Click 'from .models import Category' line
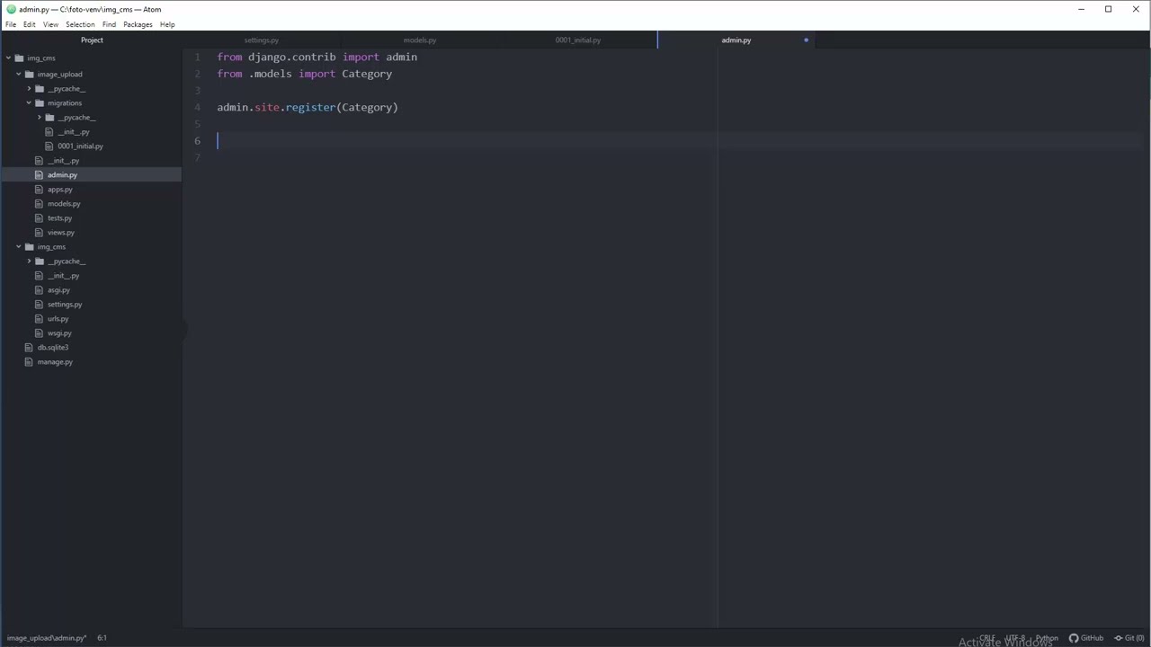The image size is (1151, 647). pyautogui.click(x=305, y=74)
